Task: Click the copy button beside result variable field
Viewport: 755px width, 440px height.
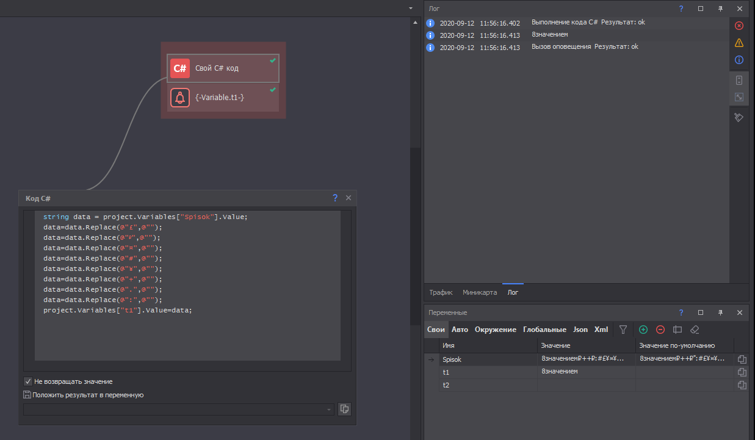Action: click(344, 409)
